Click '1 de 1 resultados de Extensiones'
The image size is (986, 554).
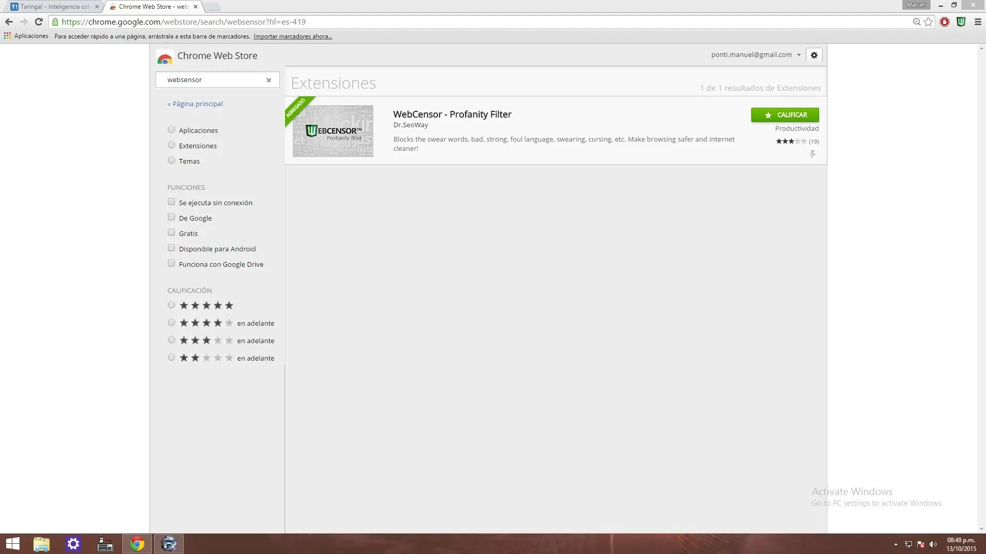(760, 88)
